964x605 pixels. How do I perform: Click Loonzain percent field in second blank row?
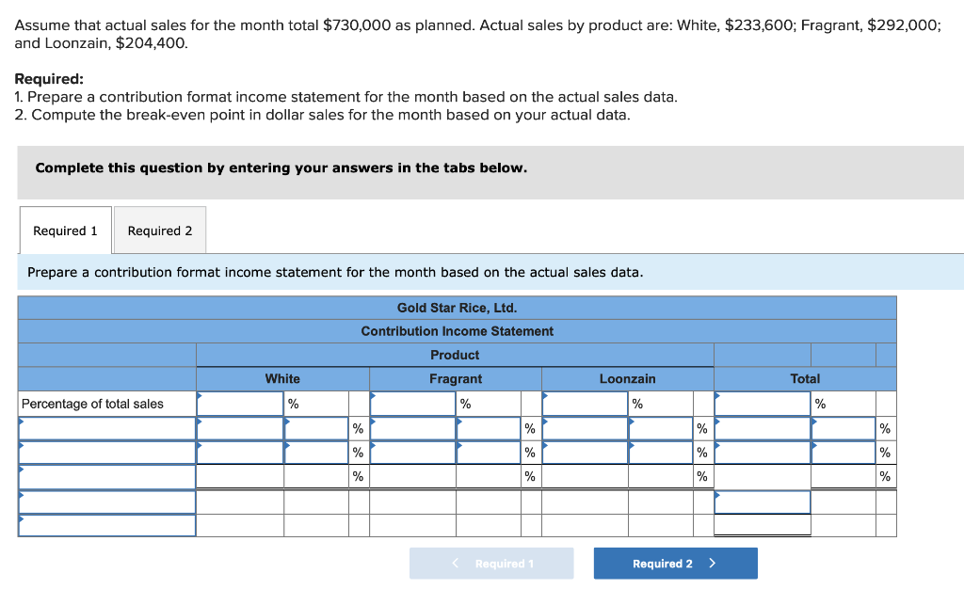click(x=661, y=453)
